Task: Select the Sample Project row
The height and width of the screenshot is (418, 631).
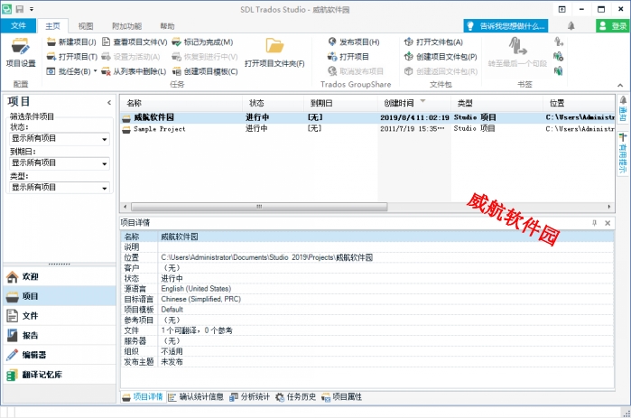Action: pos(367,129)
